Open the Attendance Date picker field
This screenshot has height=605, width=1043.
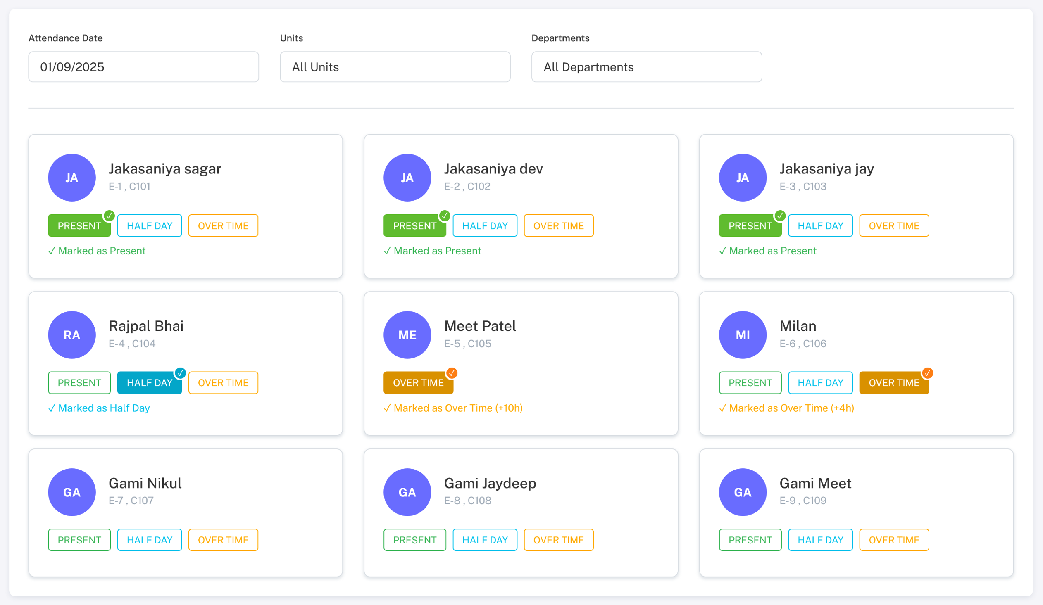[143, 66]
